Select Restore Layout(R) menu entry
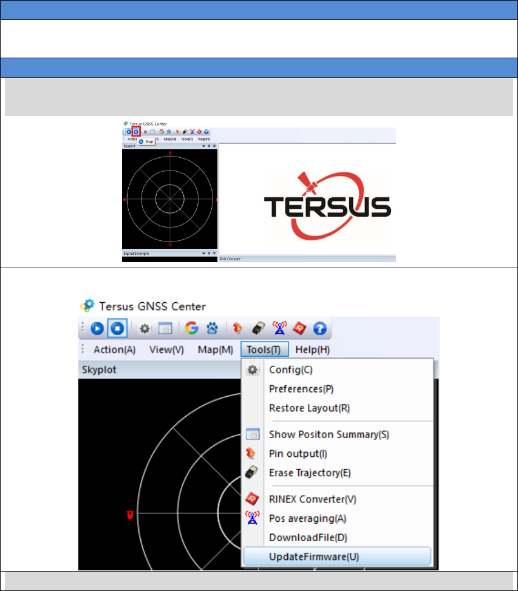 coord(338,408)
